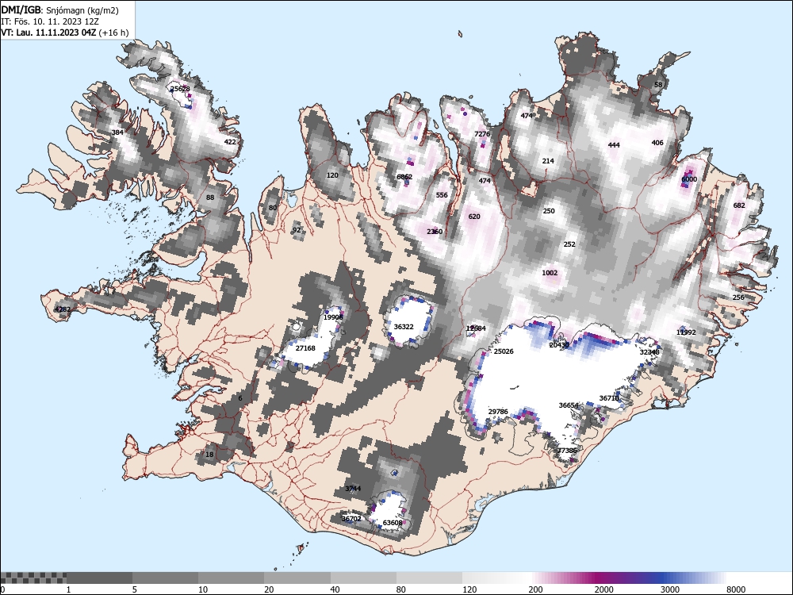
Task: Click the legend tick label 5
Action: tap(135, 589)
